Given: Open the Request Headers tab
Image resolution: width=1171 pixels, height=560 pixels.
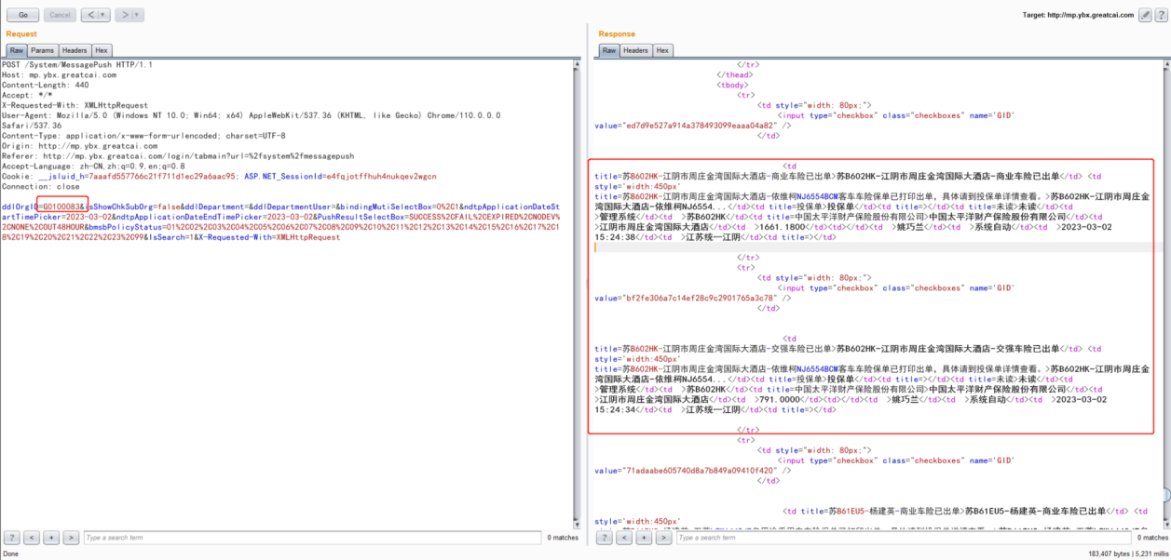Looking at the screenshot, I should point(75,50).
